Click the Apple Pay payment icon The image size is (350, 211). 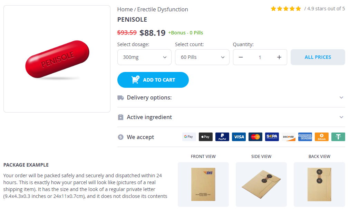205,137
